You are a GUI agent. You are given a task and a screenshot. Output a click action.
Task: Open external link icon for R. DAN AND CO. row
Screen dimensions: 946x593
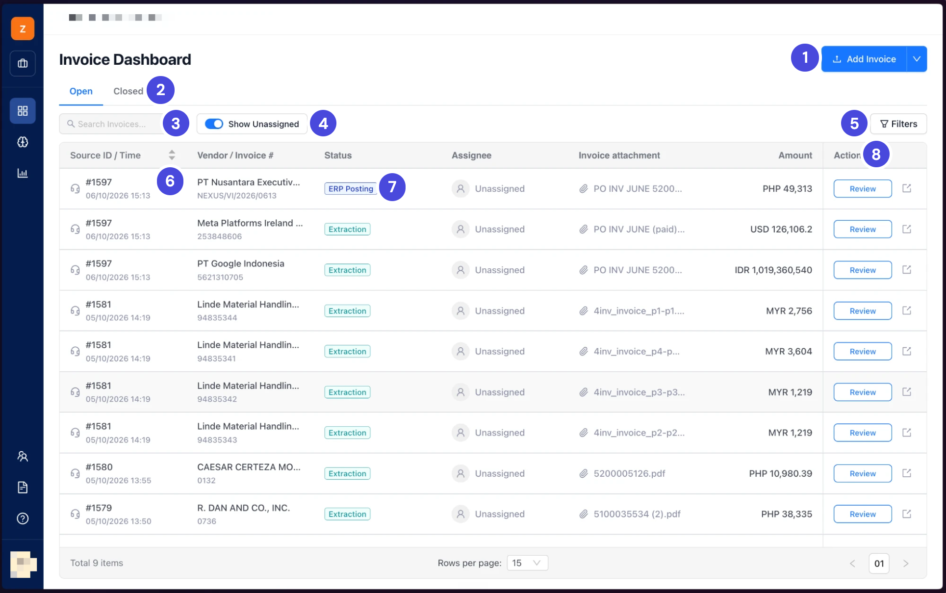[x=907, y=514]
